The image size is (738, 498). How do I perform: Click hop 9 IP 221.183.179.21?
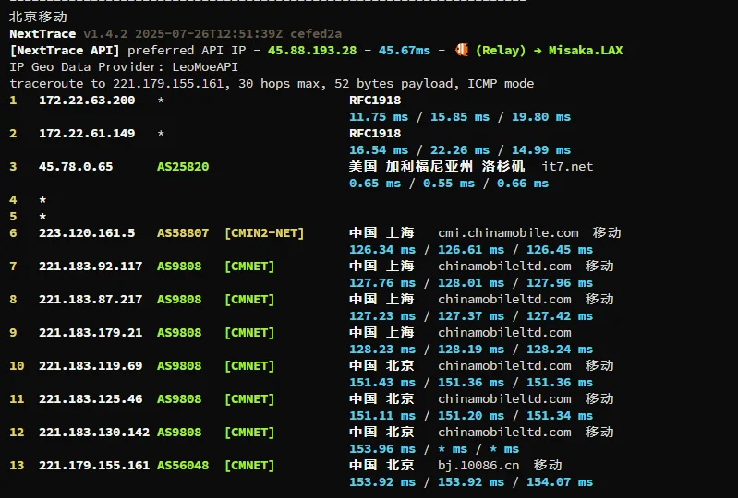click(91, 333)
